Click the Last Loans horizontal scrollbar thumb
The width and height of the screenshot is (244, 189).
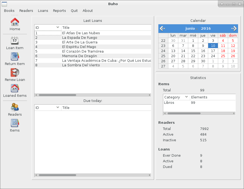click(57, 95)
